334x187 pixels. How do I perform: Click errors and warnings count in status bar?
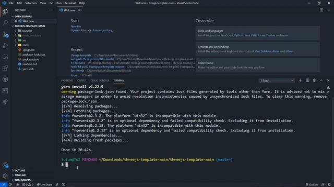28,185
